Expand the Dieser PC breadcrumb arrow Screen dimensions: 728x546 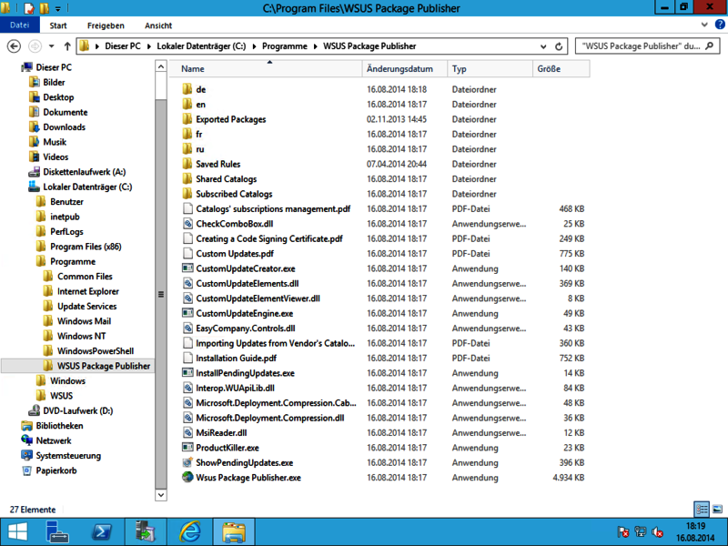pyautogui.click(x=148, y=46)
